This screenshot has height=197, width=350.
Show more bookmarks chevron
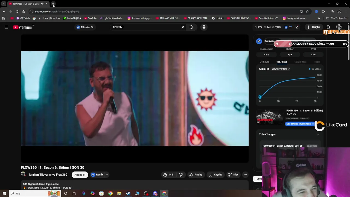coord(319,18)
